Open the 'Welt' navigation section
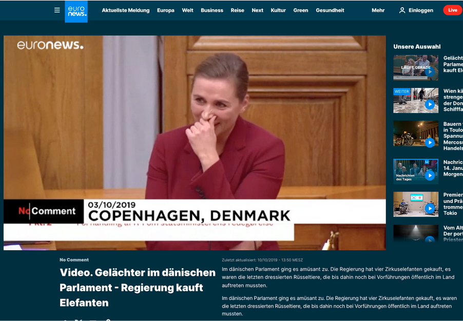 pyautogui.click(x=187, y=10)
